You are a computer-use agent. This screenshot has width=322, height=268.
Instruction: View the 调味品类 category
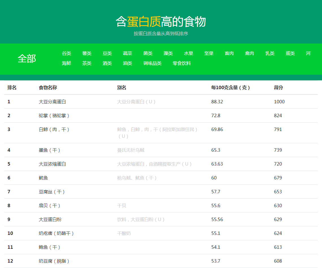pyautogui.click(x=152, y=63)
